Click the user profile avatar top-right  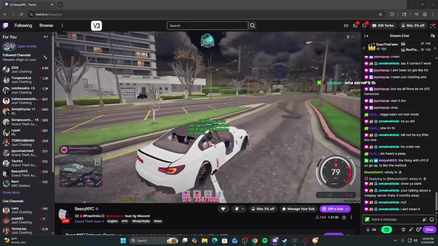(x=433, y=26)
